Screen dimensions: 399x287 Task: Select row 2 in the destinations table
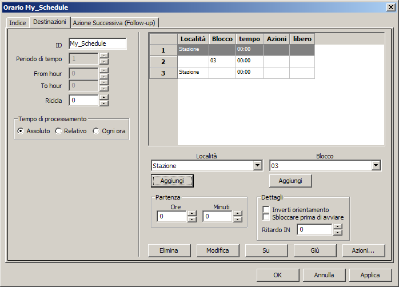pyautogui.click(x=163, y=61)
